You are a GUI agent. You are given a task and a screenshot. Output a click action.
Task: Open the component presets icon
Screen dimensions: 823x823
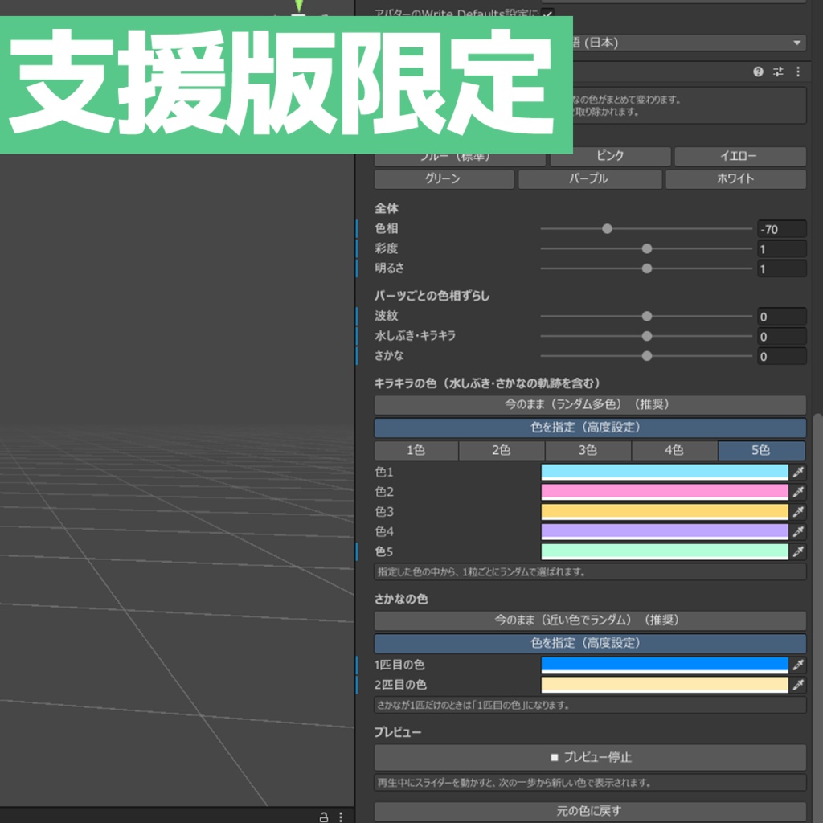[x=778, y=72]
